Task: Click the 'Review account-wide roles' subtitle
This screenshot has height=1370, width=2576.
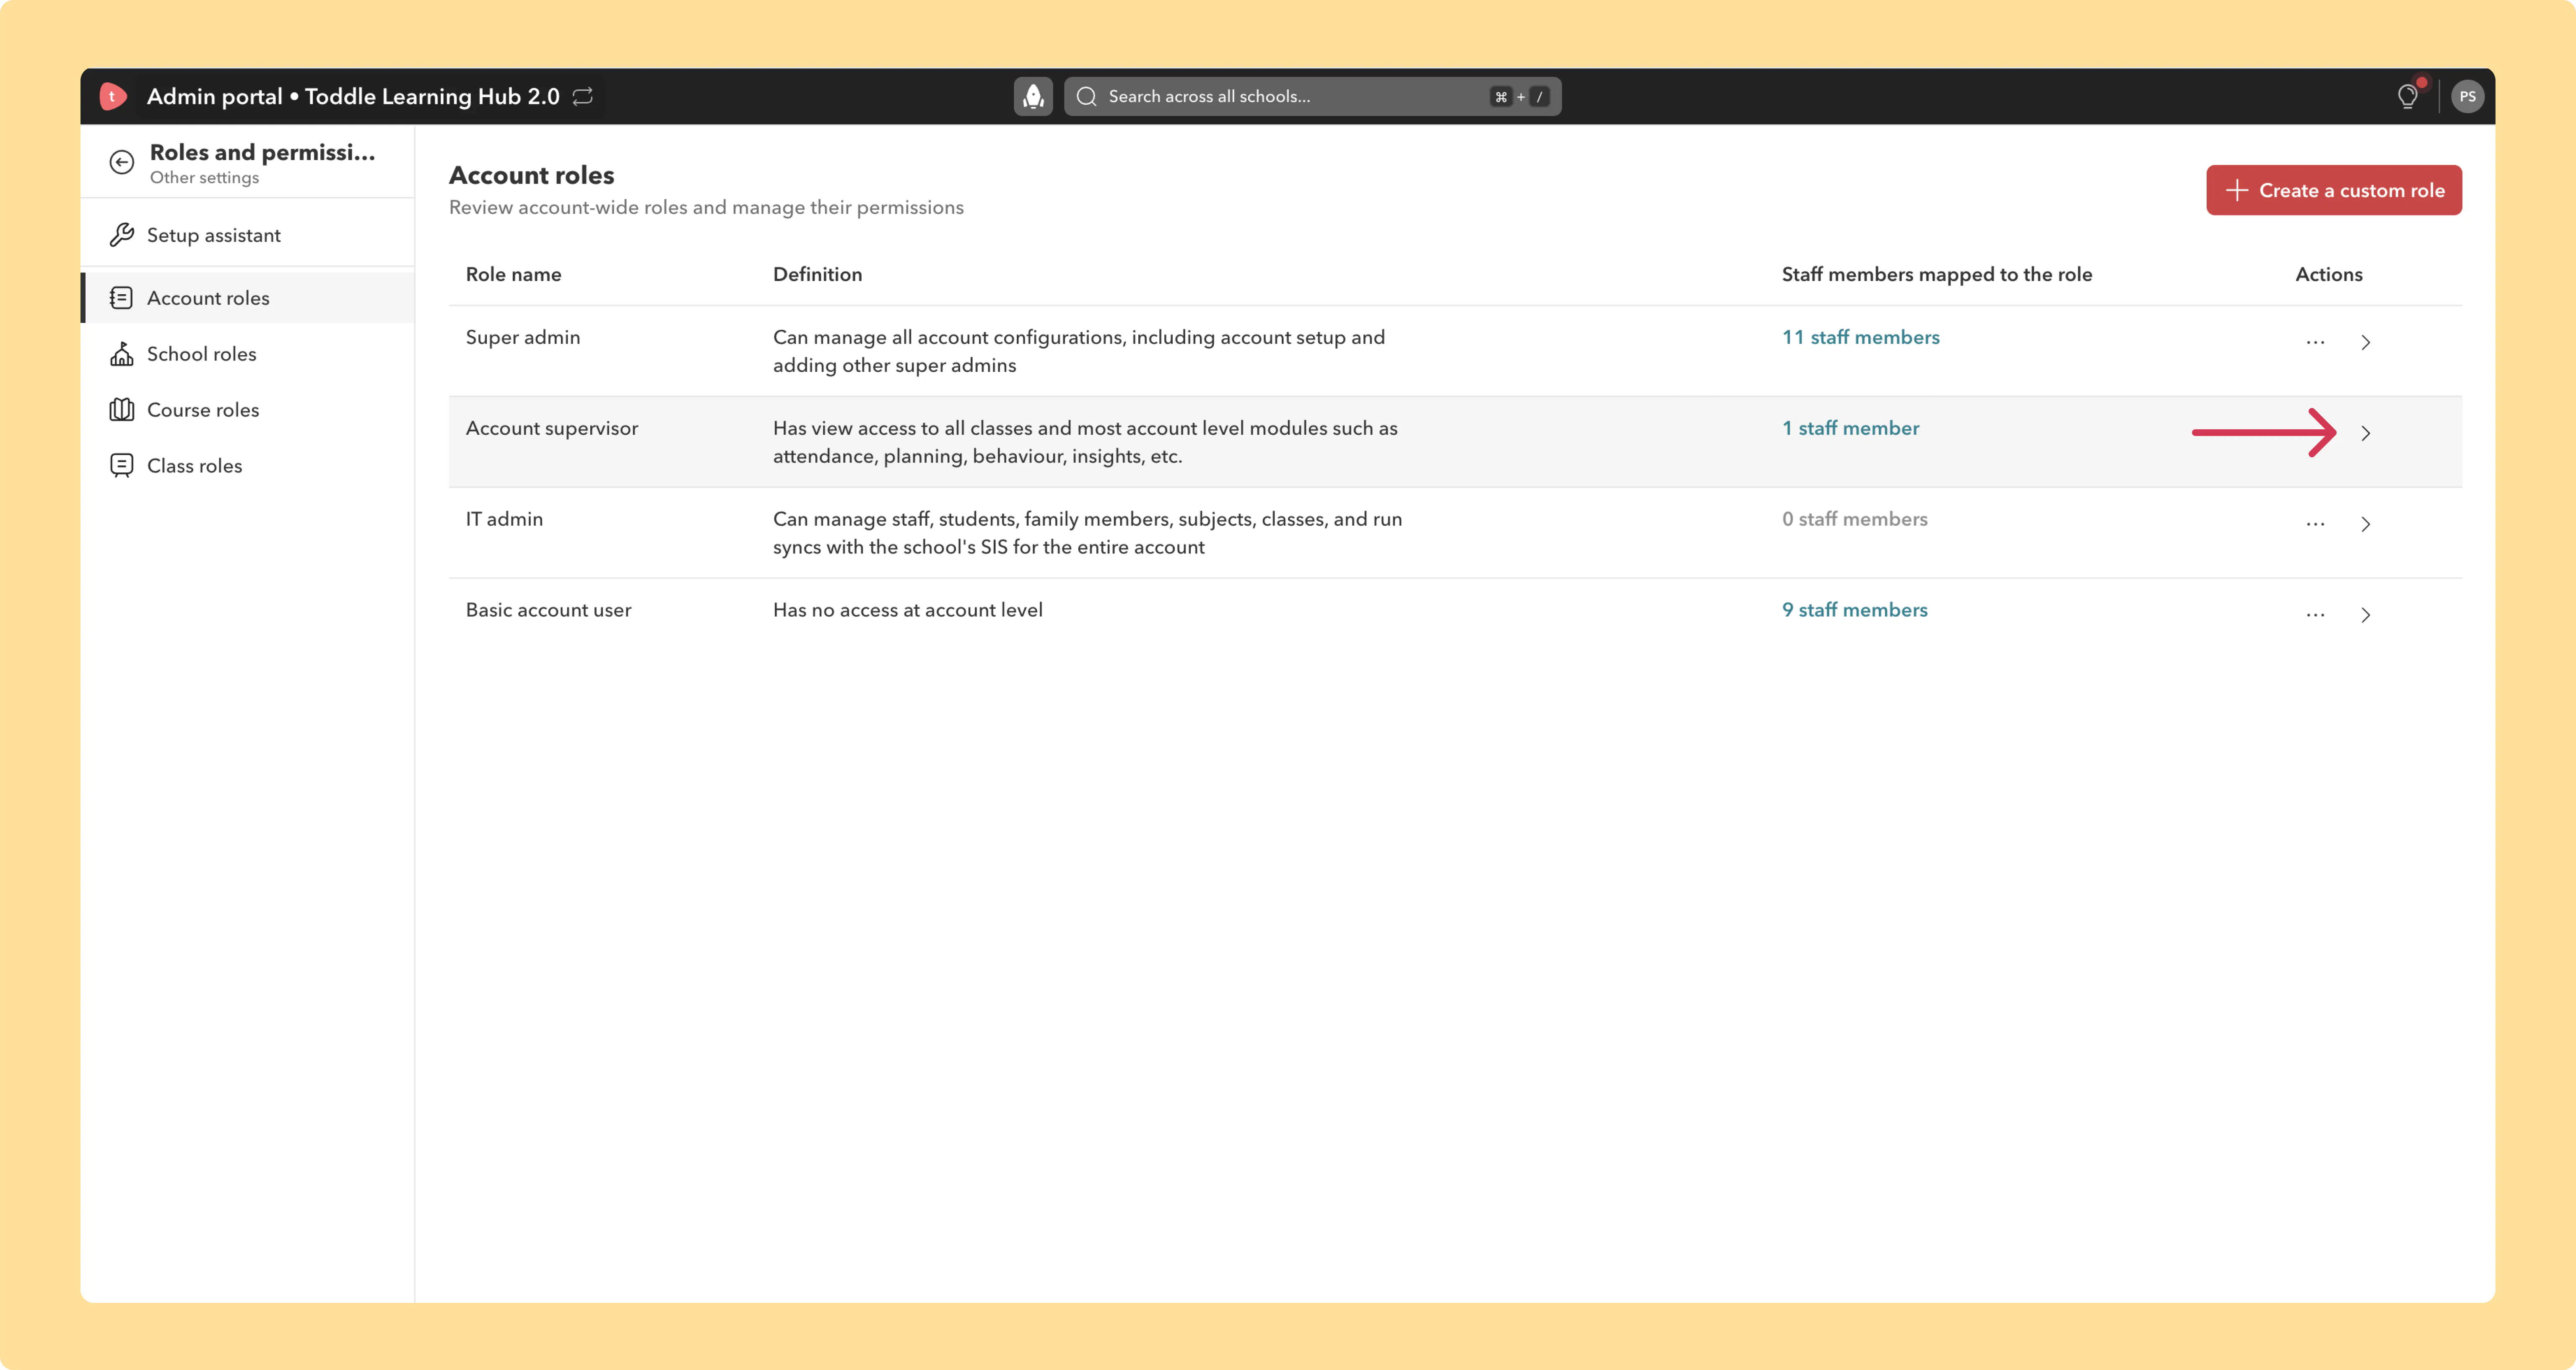Action: point(706,207)
